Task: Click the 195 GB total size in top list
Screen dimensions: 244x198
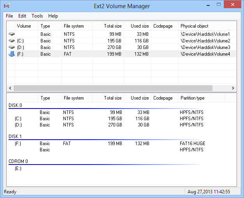Action: point(114,41)
